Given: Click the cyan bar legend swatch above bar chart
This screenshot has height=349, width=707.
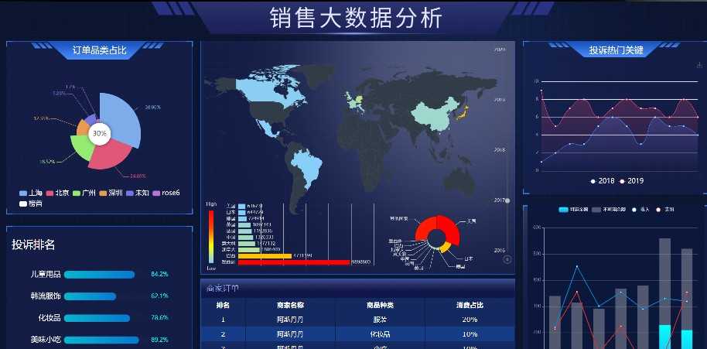Looking at the screenshot, I should tap(564, 210).
